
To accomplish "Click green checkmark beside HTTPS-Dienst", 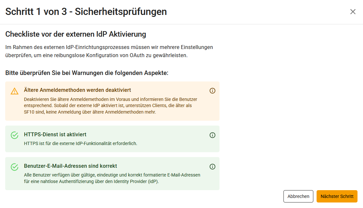I will (15, 135).
